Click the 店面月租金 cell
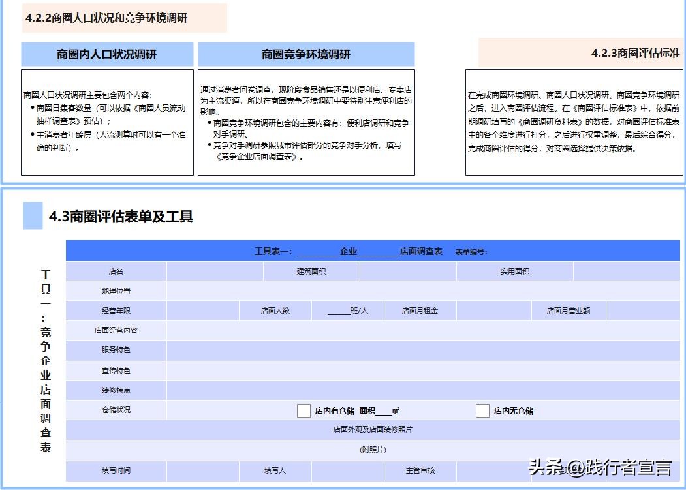The width and height of the screenshot is (686, 490). pos(421,311)
